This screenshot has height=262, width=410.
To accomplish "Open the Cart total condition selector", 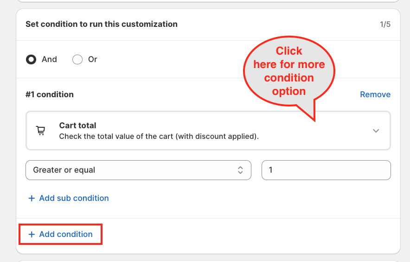I will point(208,131).
